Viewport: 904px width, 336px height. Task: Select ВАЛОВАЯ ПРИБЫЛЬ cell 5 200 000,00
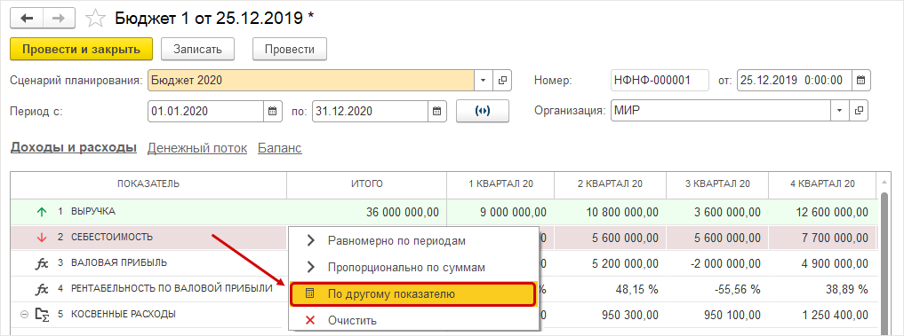coord(610,263)
